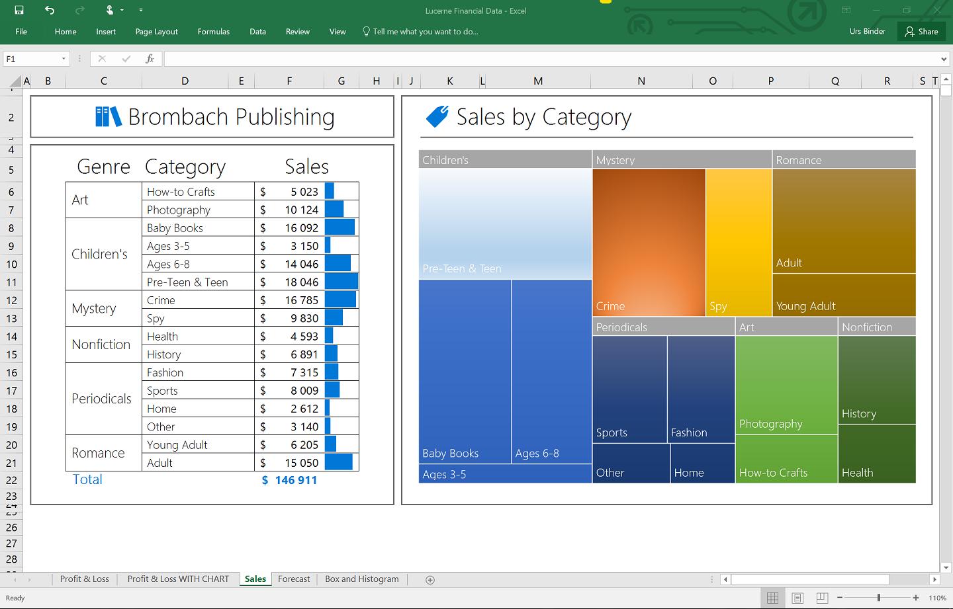The image size is (953, 609).
Task: Click the vertical scrollbar down arrow
Action: (946, 567)
